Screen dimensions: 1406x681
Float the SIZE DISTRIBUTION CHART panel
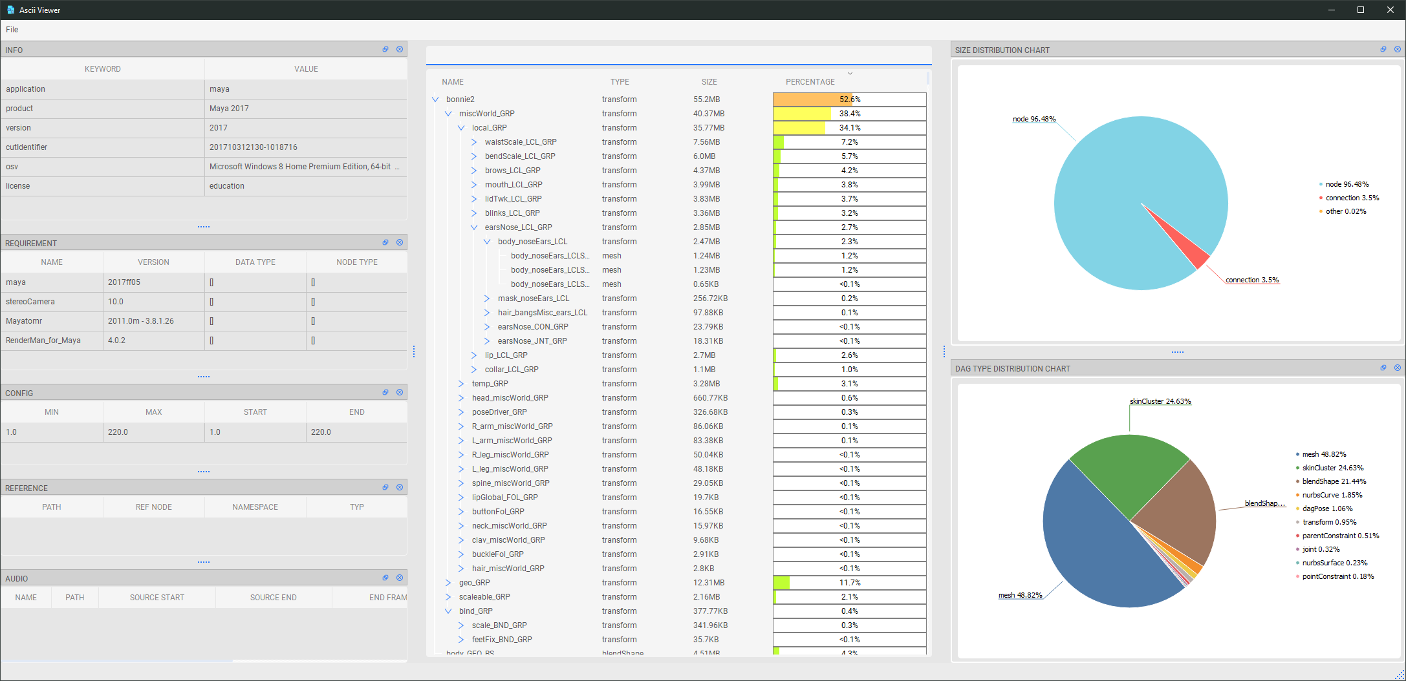[1383, 49]
